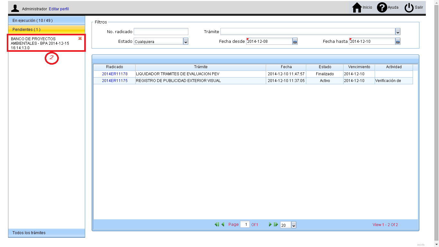Sort by the Actividad column header
The height and width of the screenshot is (247, 439).
[x=394, y=67]
